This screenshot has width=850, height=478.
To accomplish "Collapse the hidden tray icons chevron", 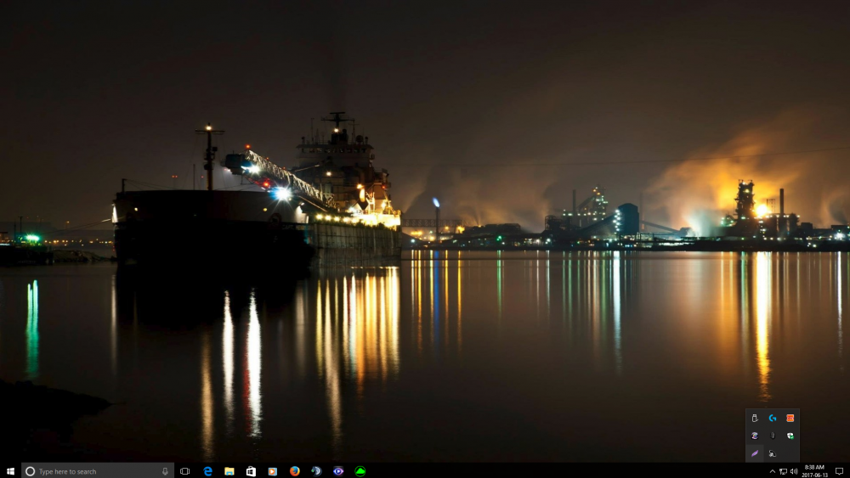I will pyautogui.click(x=773, y=471).
